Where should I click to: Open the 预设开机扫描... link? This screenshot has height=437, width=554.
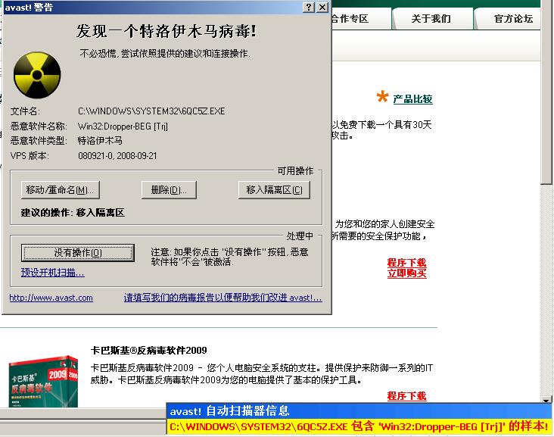53,272
